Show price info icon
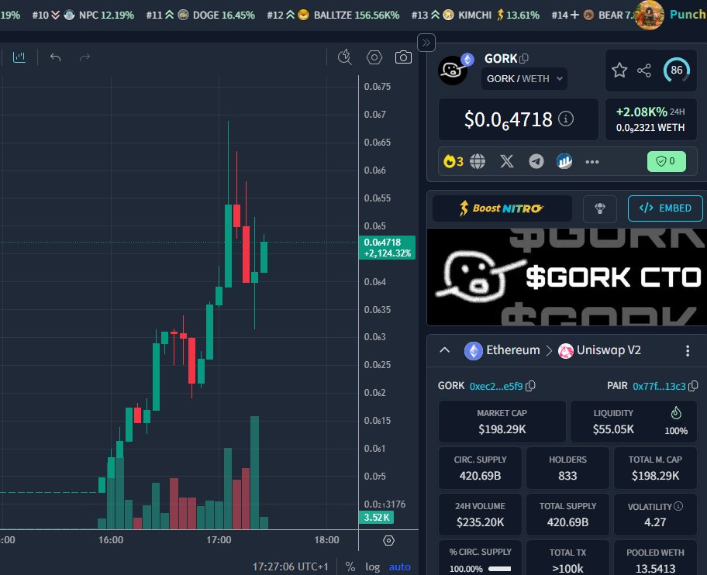This screenshot has height=575, width=707. [x=566, y=119]
